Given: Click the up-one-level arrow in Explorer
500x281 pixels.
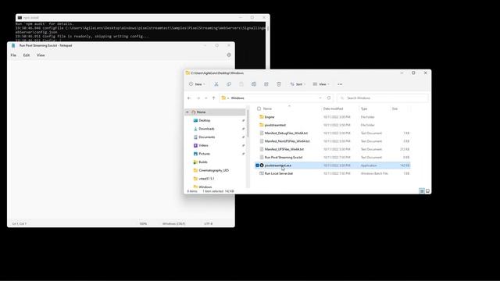Looking at the screenshot, I should tap(213, 98).
